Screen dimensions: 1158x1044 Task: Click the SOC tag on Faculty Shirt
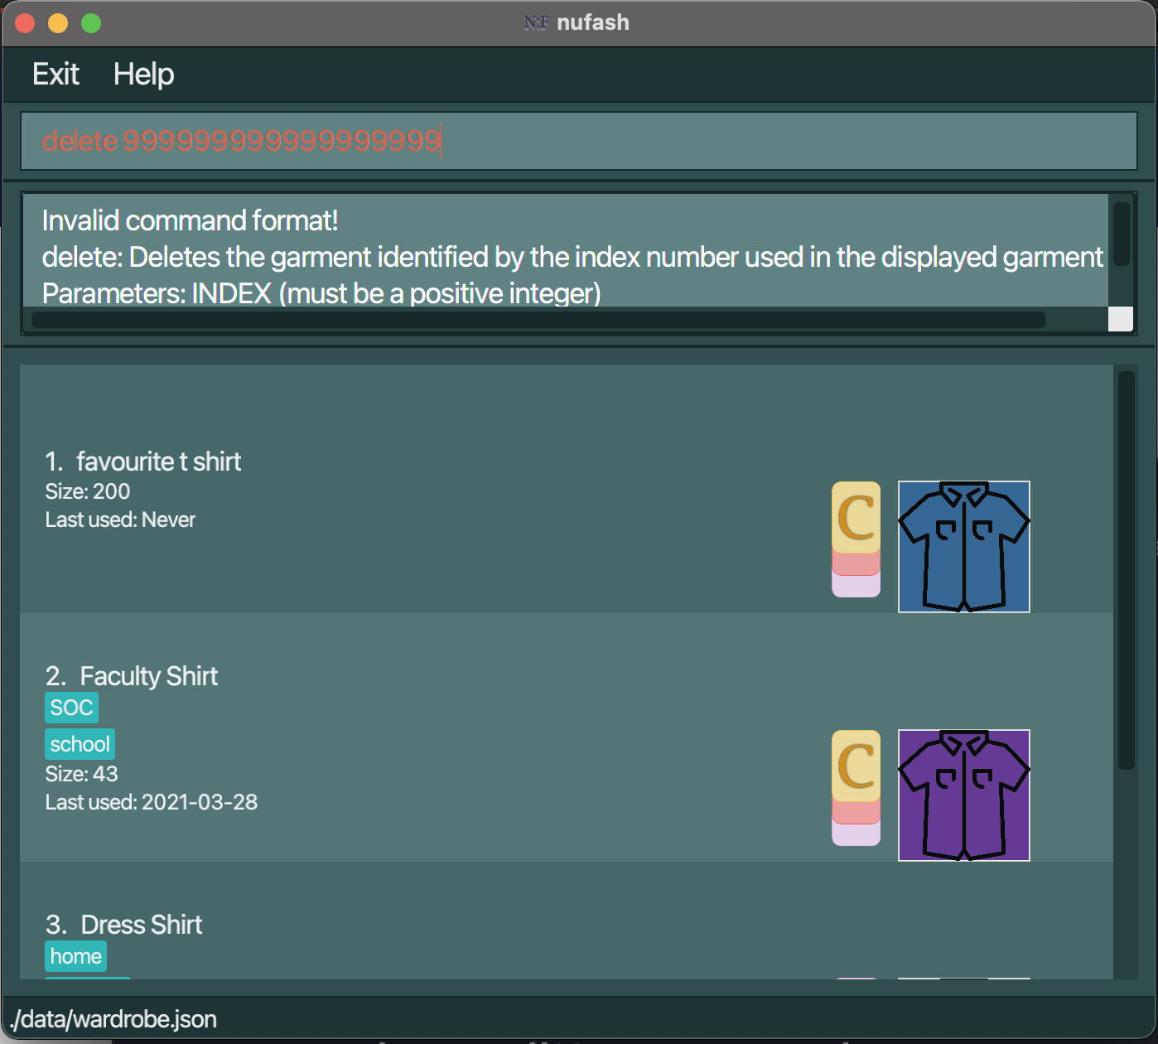point(72,708)
